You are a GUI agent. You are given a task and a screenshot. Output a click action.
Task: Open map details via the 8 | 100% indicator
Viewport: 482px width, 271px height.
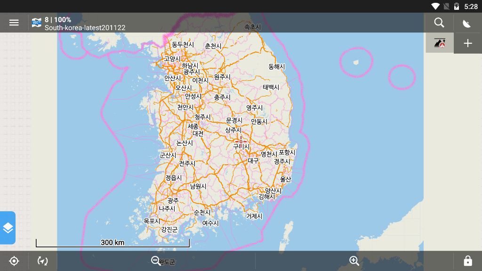pos(58,19)
